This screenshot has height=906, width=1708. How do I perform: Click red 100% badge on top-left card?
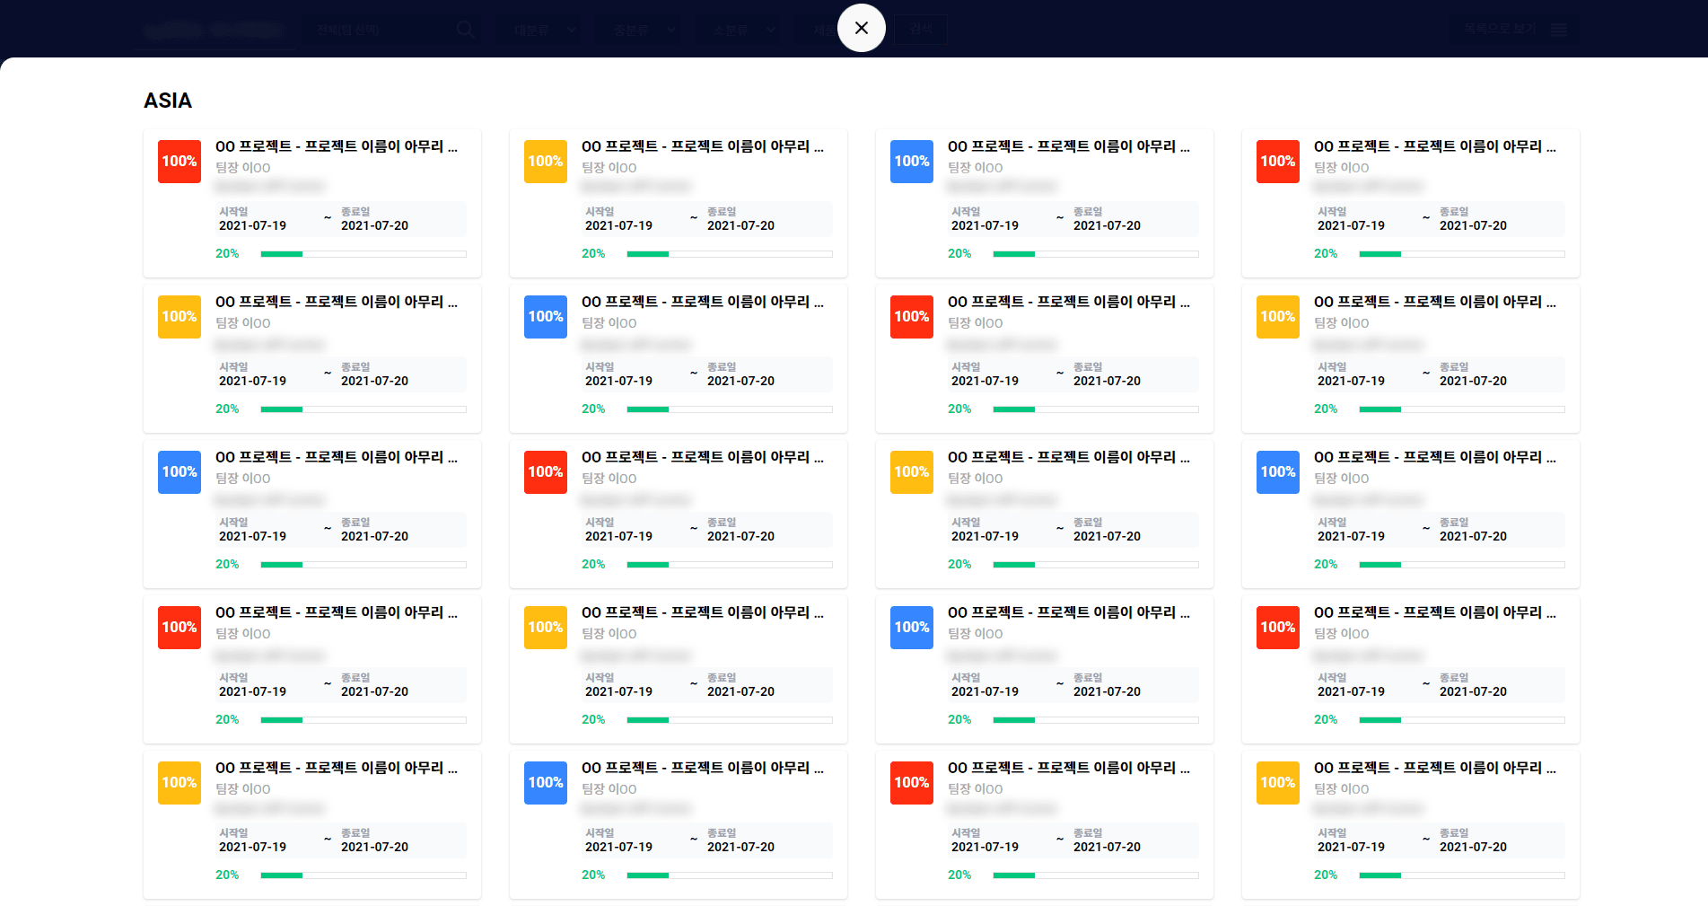[x=180, y=162]
